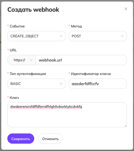This screenshot has height=151, width=134.
Task: Close the Создать webhook dialog with X
Action: pos(126,9)
